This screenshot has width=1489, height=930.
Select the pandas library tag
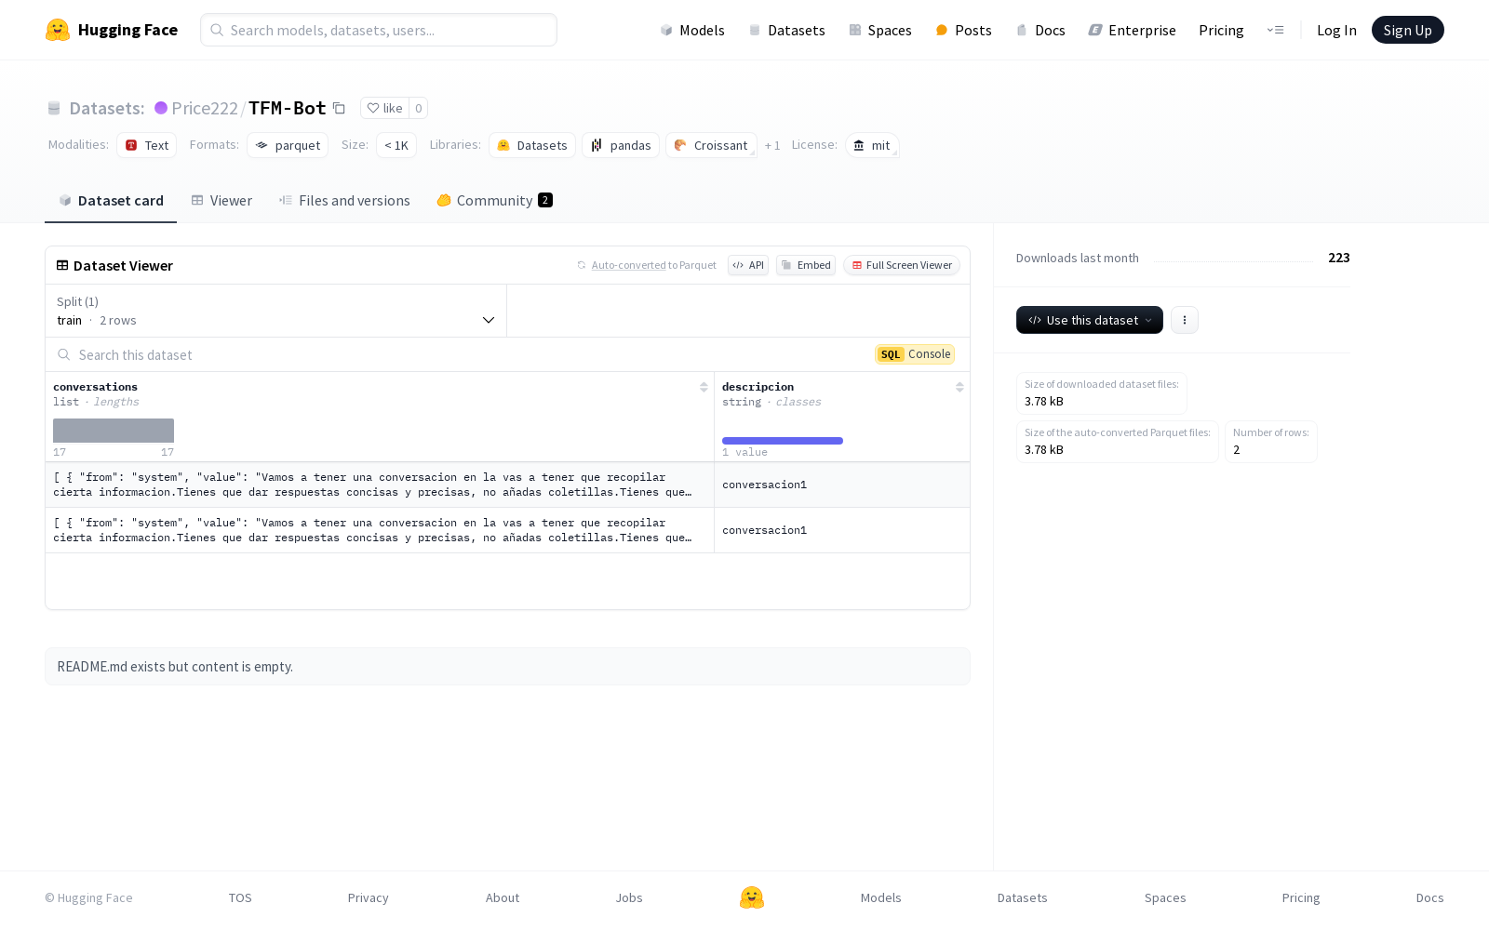[621, 145]
